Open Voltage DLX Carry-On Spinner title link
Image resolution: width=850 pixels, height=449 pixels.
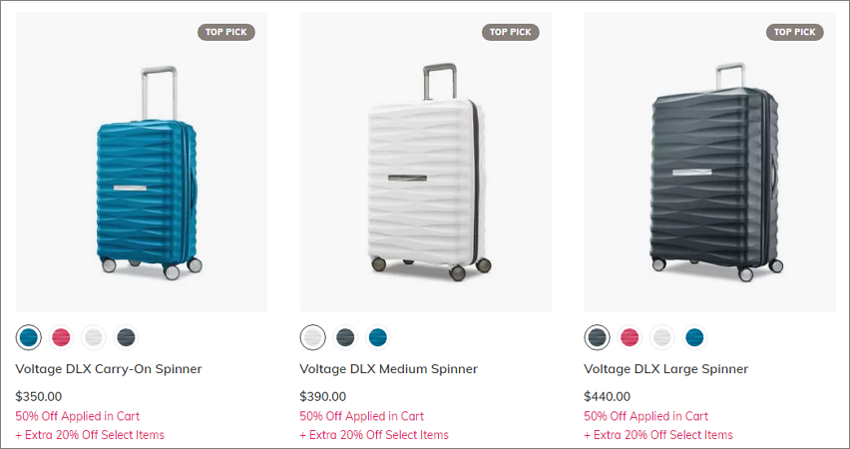point(109,369)
